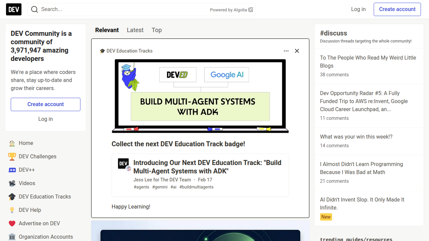Click the Algolia logo icon

250,10
